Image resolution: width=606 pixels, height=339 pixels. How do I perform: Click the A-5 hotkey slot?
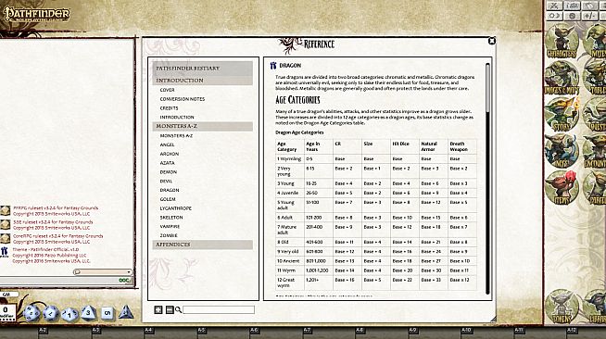click(x=201, y=331)
